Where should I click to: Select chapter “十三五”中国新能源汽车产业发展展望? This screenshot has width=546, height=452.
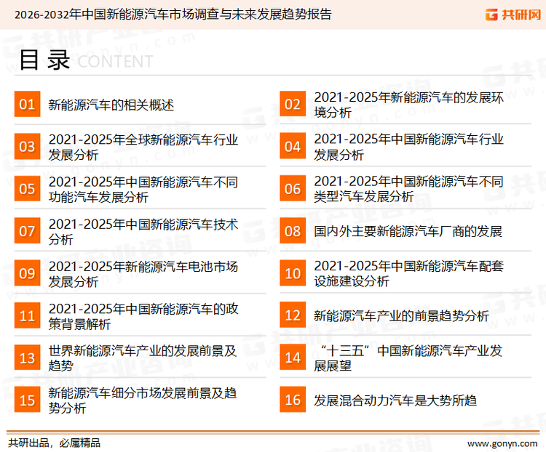408,358
